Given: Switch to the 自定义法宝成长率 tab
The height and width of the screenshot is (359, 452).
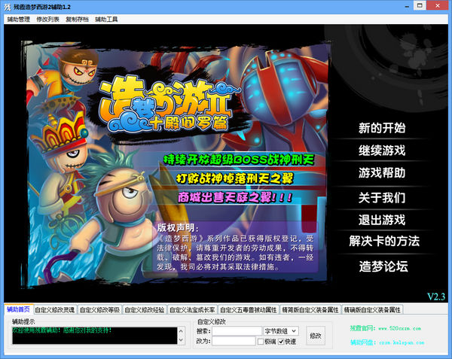Looking at the screenshot, I should (x=192, y=310).
